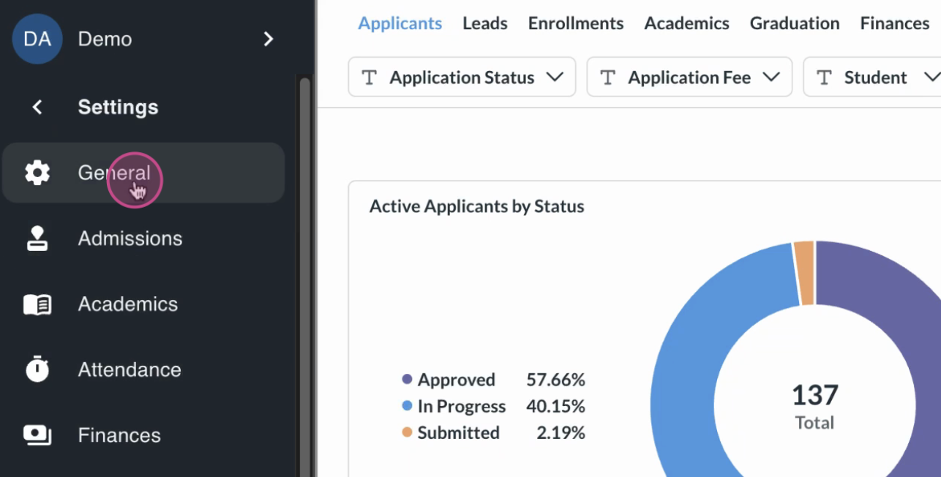Viewport: 941px width, 477px height.
Task: Click the text-type icon in Student filter
Action: click(x=824, y=78)
